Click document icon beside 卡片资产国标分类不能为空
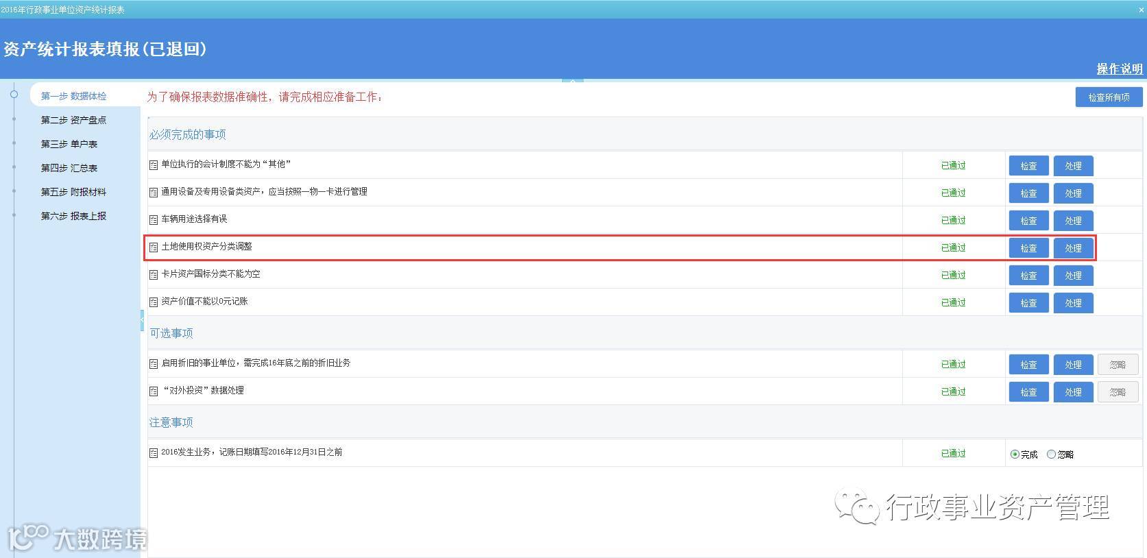 [154, 275]
